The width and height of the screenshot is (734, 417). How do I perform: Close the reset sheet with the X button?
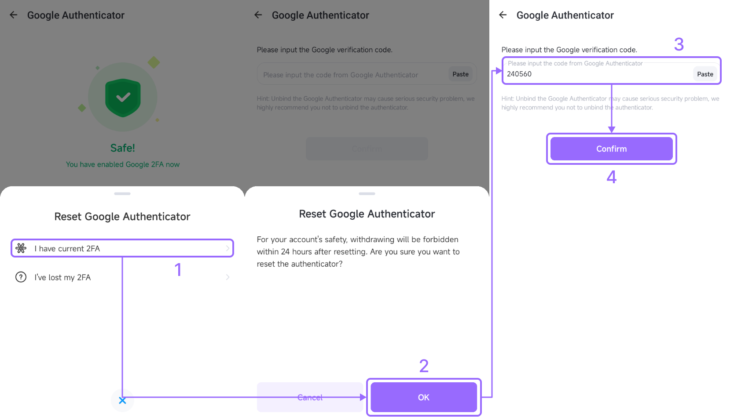pyautogui.click(x=122, y=400)
